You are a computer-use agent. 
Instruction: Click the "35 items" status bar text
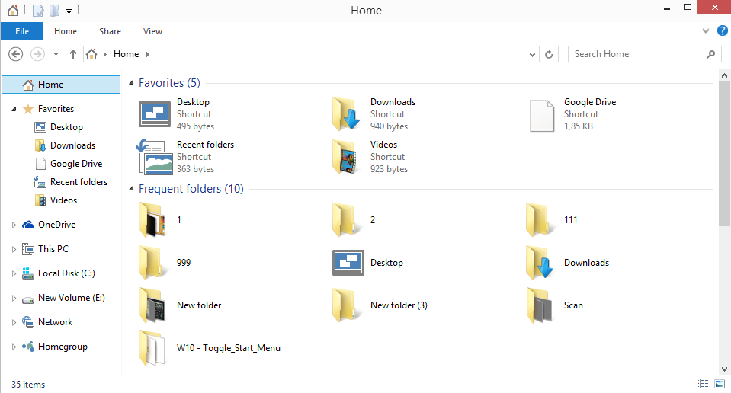coord(28,384)
